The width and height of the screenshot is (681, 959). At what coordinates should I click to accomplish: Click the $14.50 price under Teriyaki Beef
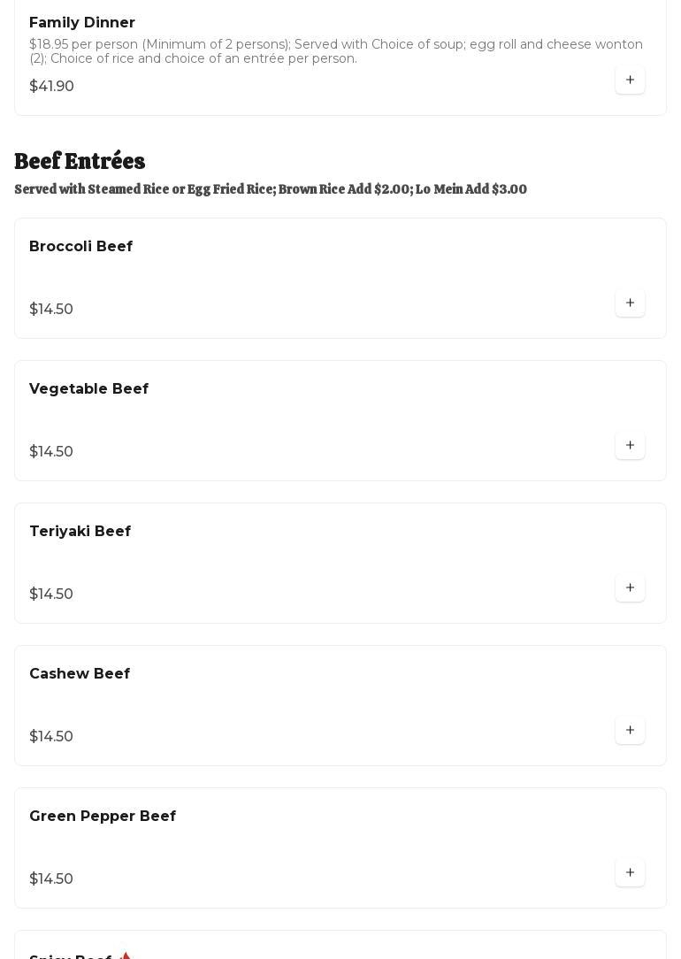coord(51,595)
